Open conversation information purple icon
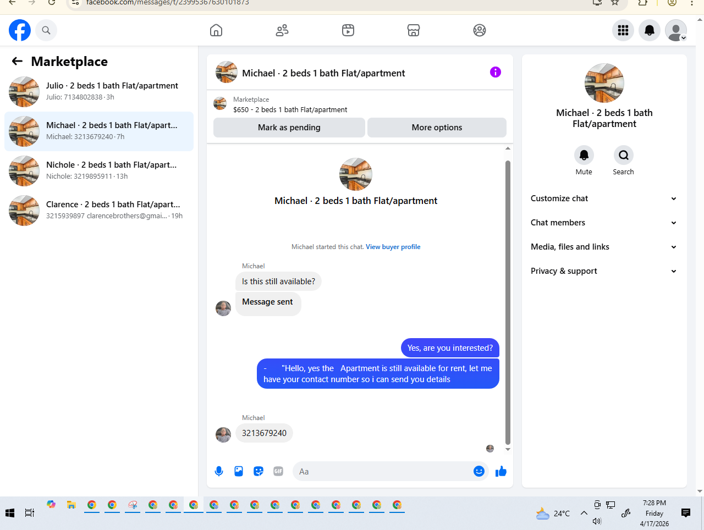This screenshot has width=704, height=530. (496, 72)
